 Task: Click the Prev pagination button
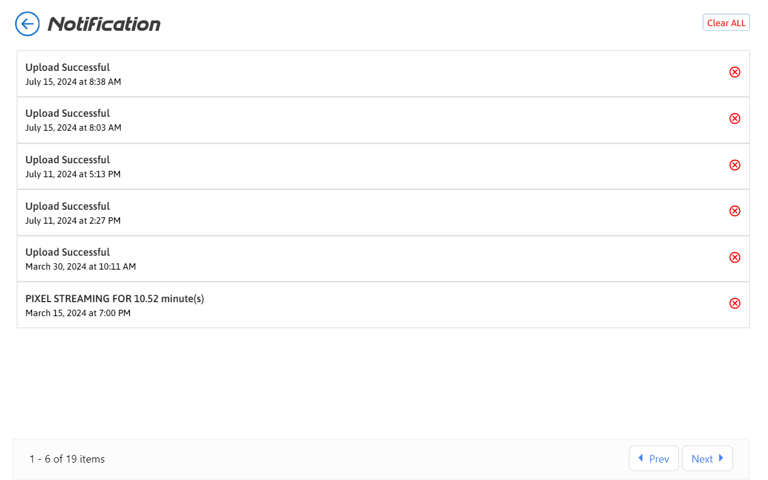tap(653, 458)
